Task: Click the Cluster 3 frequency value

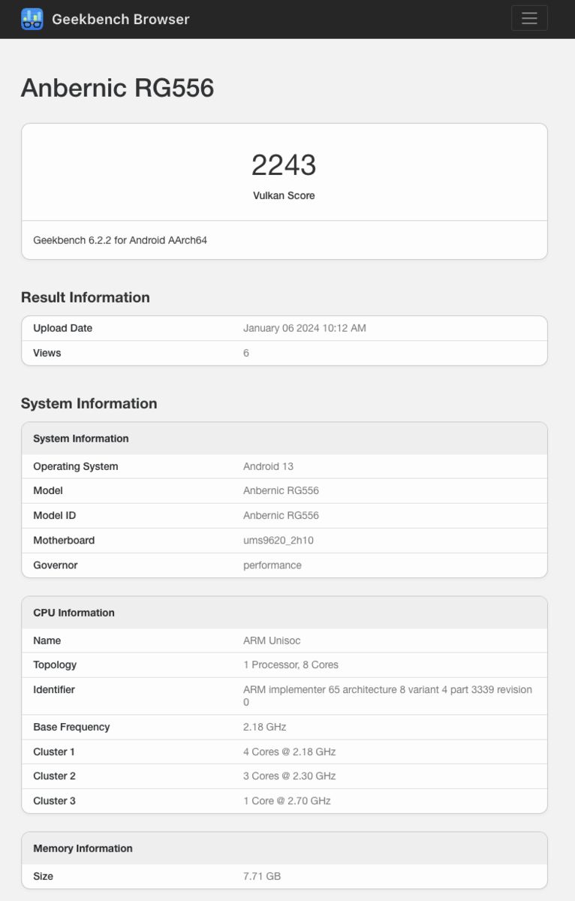Action: pos(287,801)
